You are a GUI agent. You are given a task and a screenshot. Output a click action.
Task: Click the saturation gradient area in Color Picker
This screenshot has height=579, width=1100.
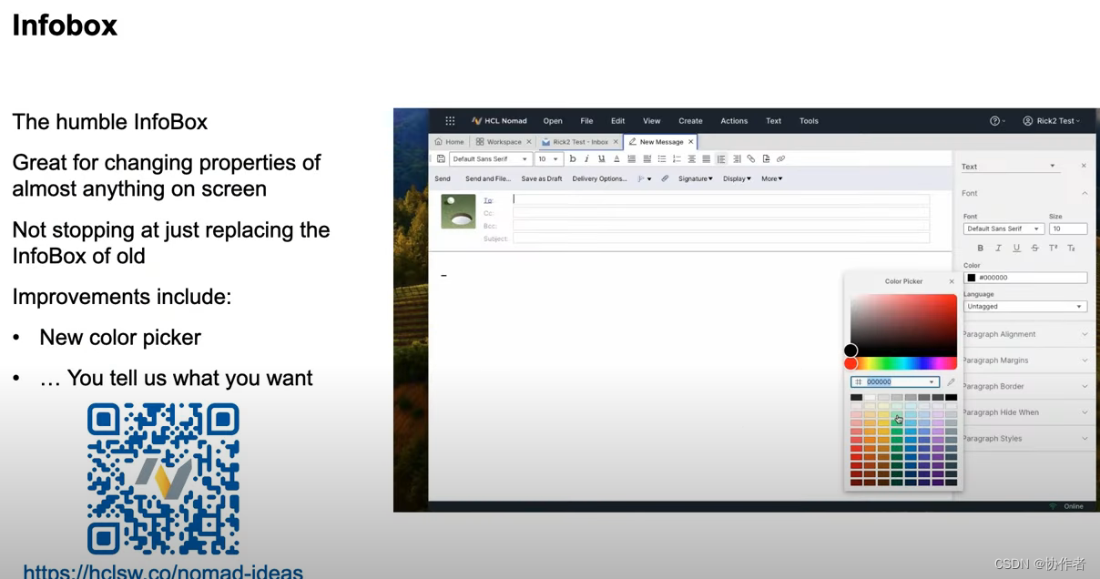[903, 325]
